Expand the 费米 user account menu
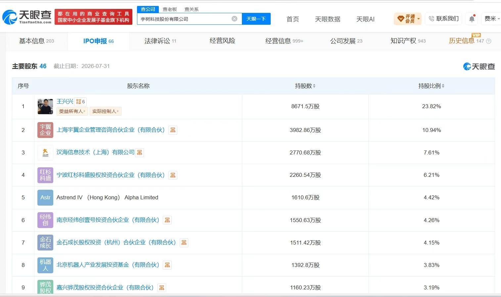Viewport: 501px width, 297px height. (492, 19)
